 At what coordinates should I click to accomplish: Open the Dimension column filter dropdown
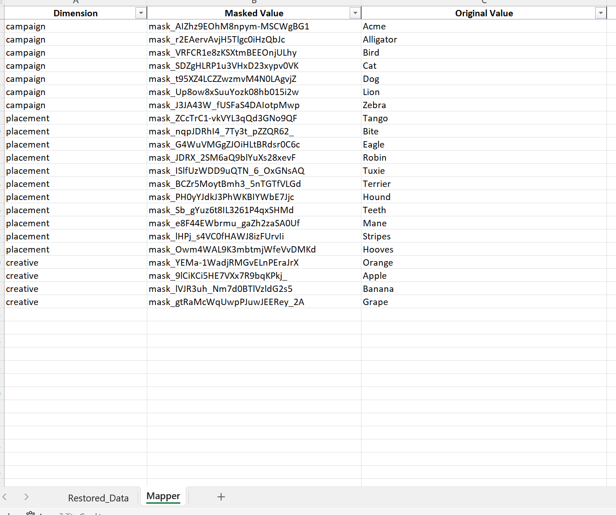point(141,13)
